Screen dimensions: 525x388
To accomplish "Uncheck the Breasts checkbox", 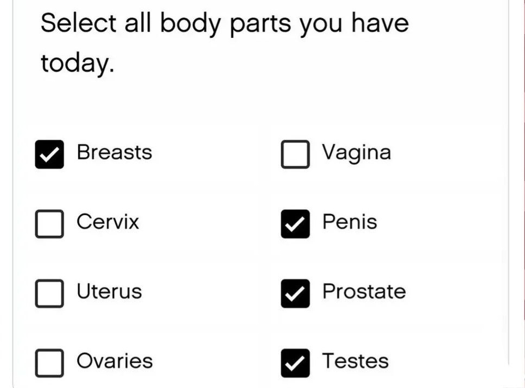I will click(49, 154).
